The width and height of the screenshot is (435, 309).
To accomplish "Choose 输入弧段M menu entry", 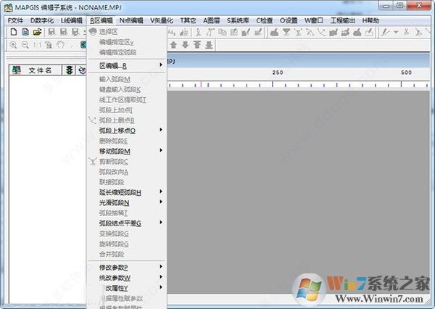I will (x=128, y=79).
